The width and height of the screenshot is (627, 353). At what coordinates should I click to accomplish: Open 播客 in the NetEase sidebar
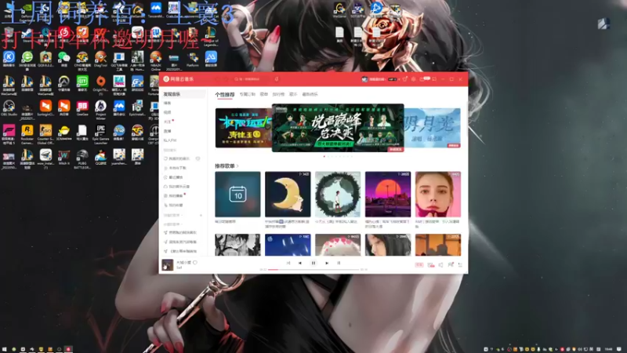167,104
